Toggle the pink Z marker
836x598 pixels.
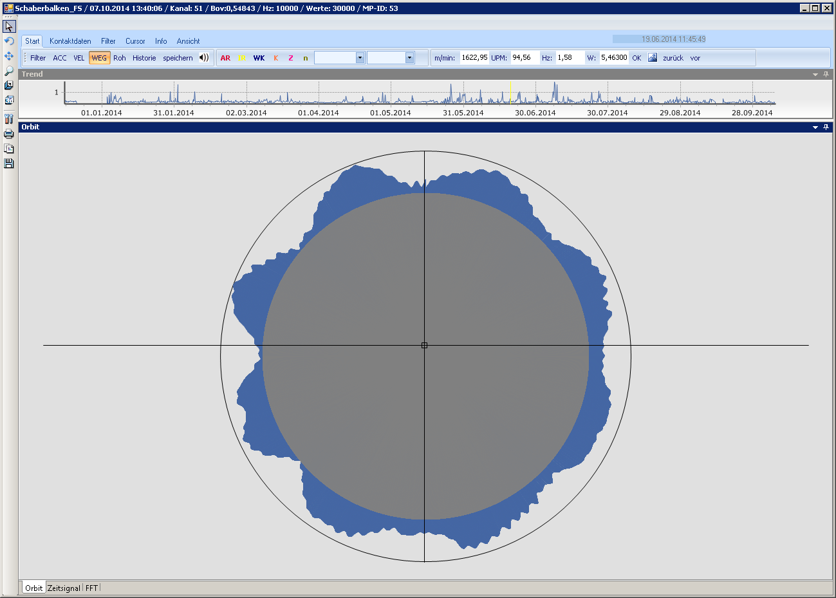click(x=291, y=58)
